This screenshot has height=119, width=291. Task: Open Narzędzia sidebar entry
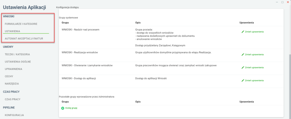(x=12, y=84)
